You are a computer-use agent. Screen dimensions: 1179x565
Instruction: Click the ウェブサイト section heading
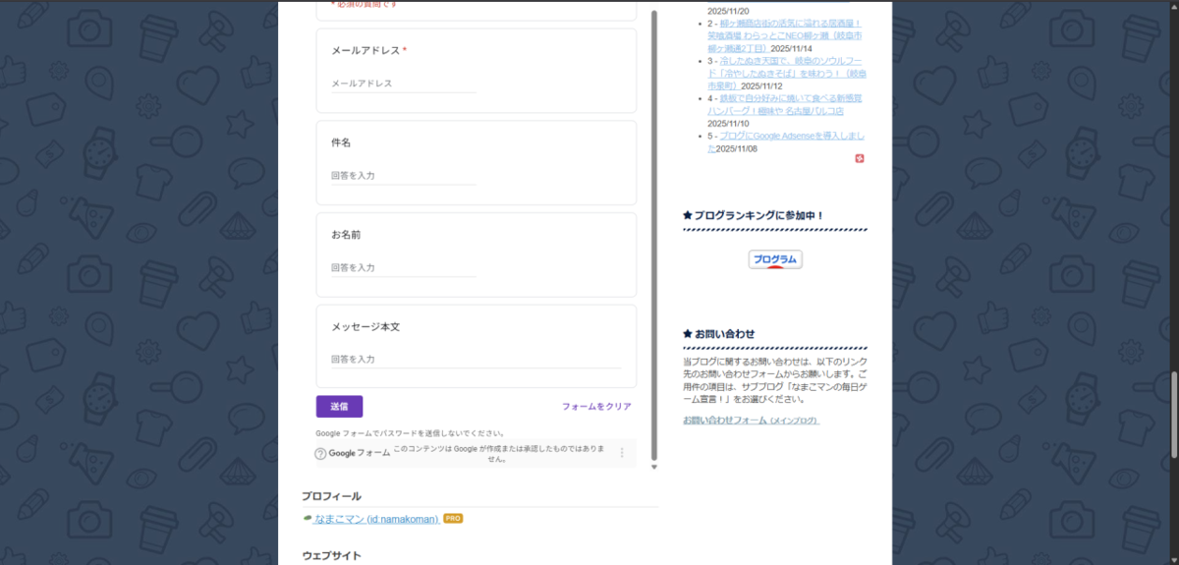point(331,555)
